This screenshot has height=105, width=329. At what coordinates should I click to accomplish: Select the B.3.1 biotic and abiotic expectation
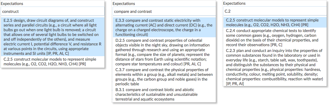tap(164, 94)
